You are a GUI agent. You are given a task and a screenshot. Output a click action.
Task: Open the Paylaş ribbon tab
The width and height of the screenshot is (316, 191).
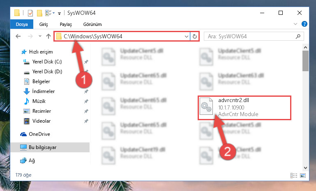(x=66, y=24)
